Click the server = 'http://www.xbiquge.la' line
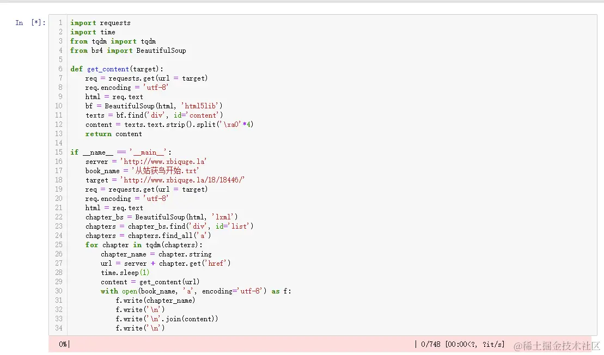 click(x=146, y=161)
